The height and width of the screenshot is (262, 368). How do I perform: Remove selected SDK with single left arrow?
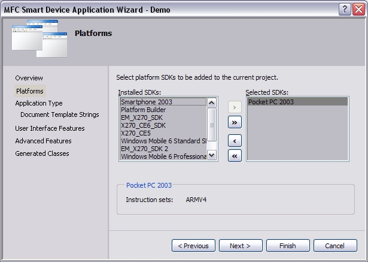pyautogui.click(x=235, y=141)
